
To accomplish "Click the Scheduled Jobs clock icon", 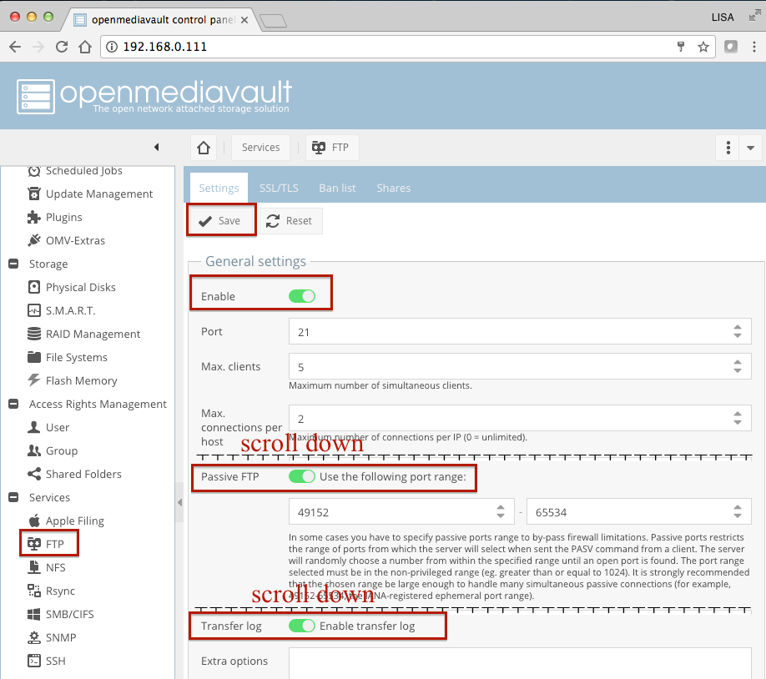I will click(x=33, y=170).
